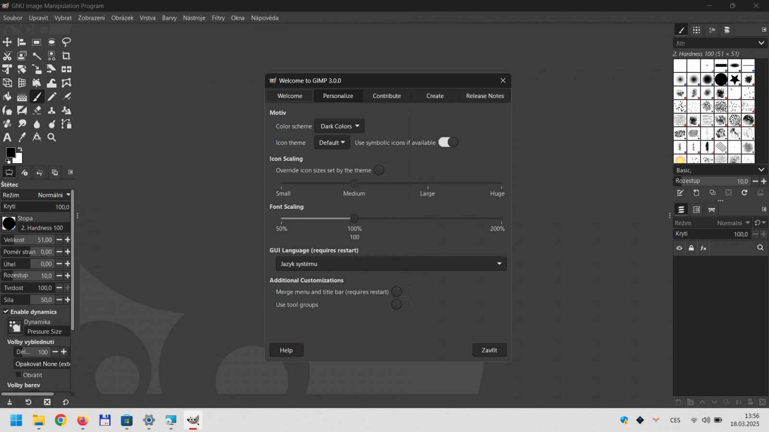The height and width of the screenshot is (432, 769).
Task: Switch to the Personalize tab
Action: point(338,96)
